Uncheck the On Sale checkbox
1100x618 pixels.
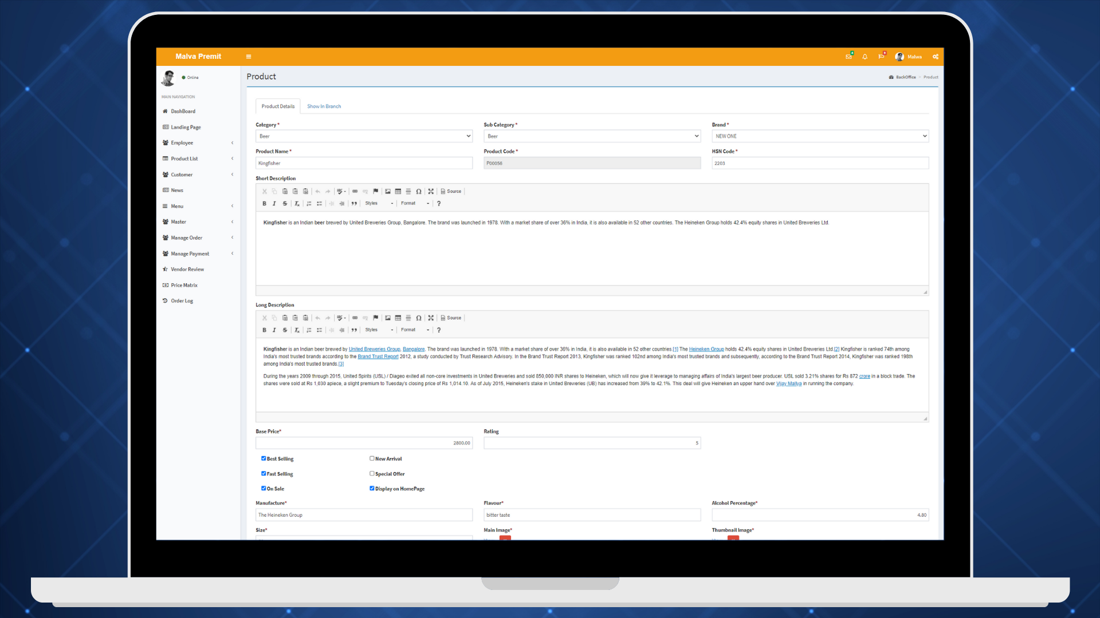(x=264, y=488)
